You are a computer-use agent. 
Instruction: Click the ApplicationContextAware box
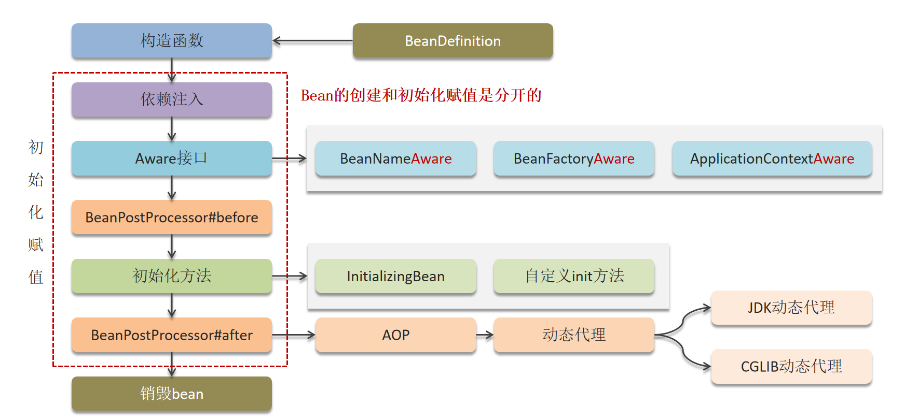pos(772,158)
